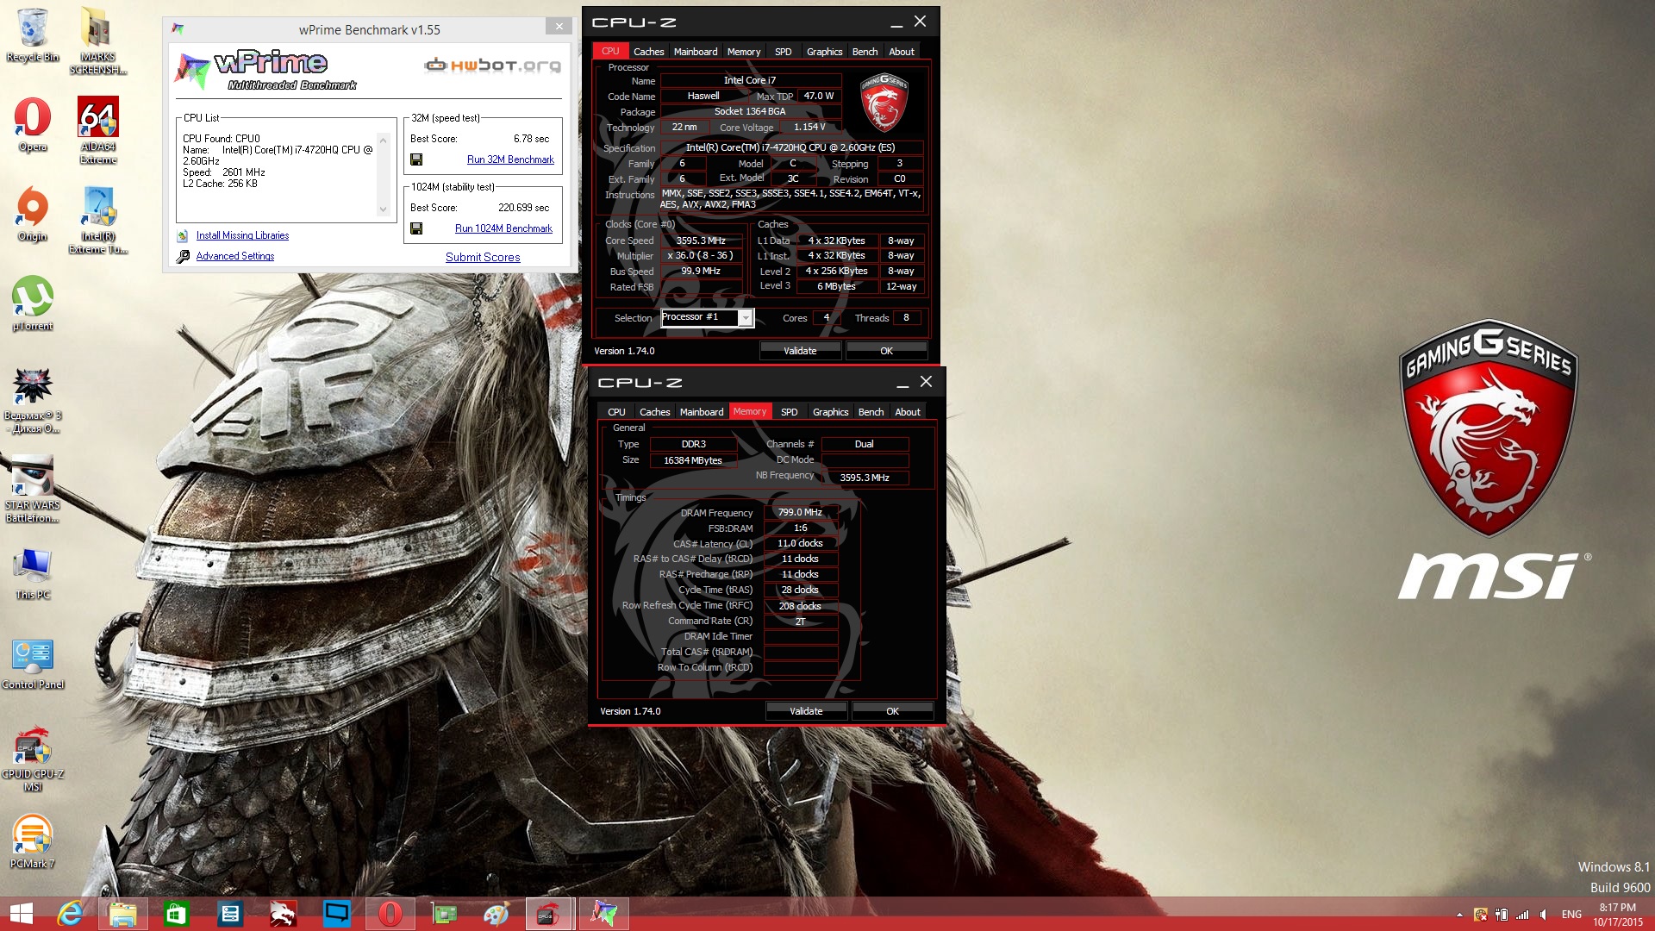Open the Windows Store taskbar icon
Viewport: 1655px width, 931px height.
pos(176,914)
